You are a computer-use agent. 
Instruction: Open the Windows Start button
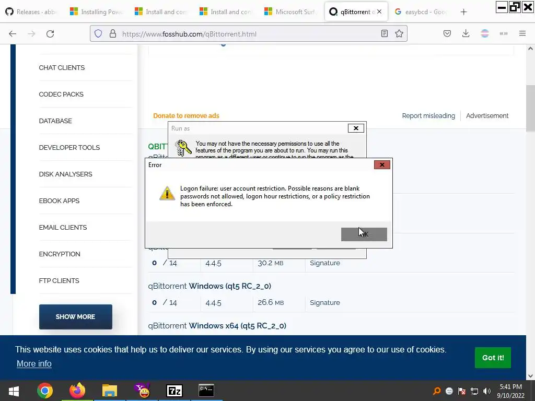coord(14,391)
